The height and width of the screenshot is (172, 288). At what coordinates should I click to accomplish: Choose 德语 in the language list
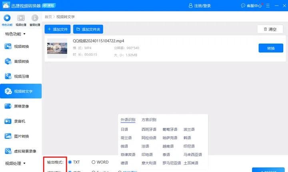click(x=124, y=163)
